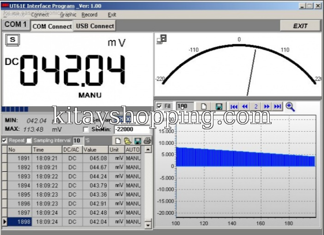Viewport: 324px width, 235px height.
Task: Go to next graph page
Action: coord(267,107)
